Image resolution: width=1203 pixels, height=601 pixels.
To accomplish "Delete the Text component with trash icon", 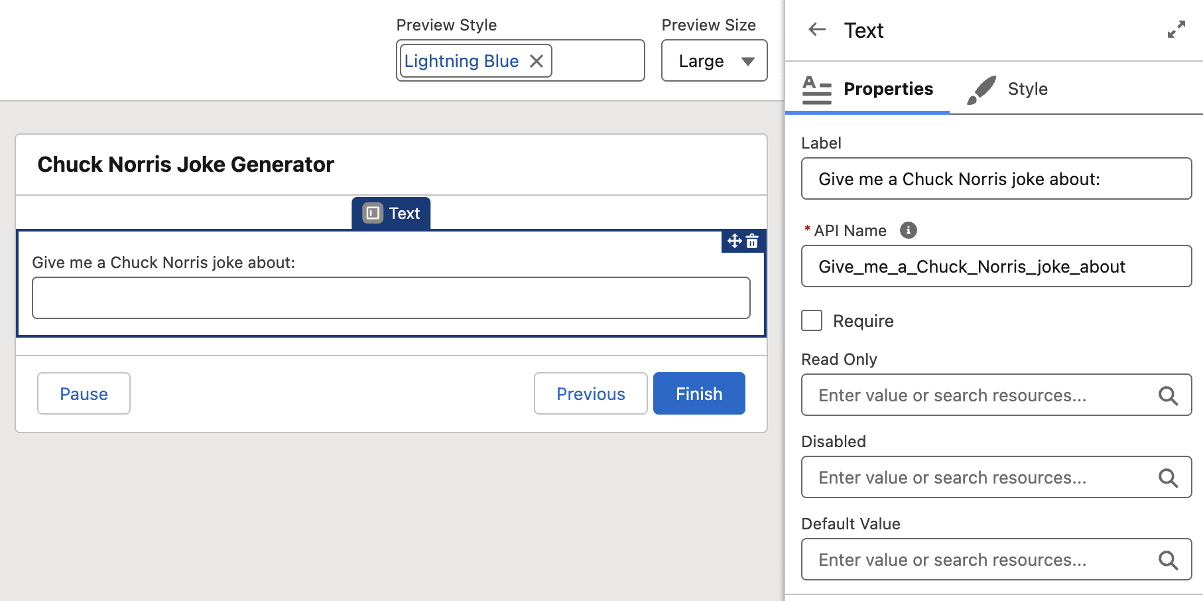I will (752, 241).
